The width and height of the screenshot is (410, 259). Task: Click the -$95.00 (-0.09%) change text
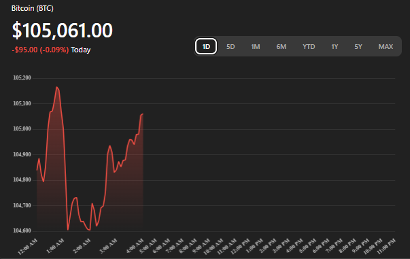click(x=40, y=50)
